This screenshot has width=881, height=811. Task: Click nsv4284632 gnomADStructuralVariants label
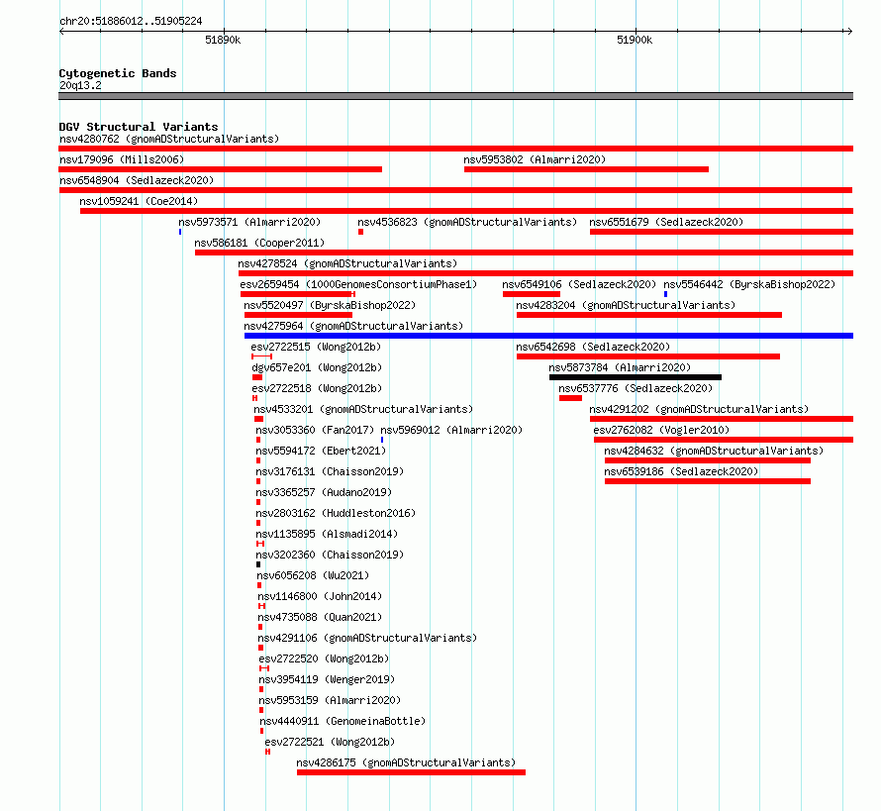pyautogui.click(x=714, y=451)
